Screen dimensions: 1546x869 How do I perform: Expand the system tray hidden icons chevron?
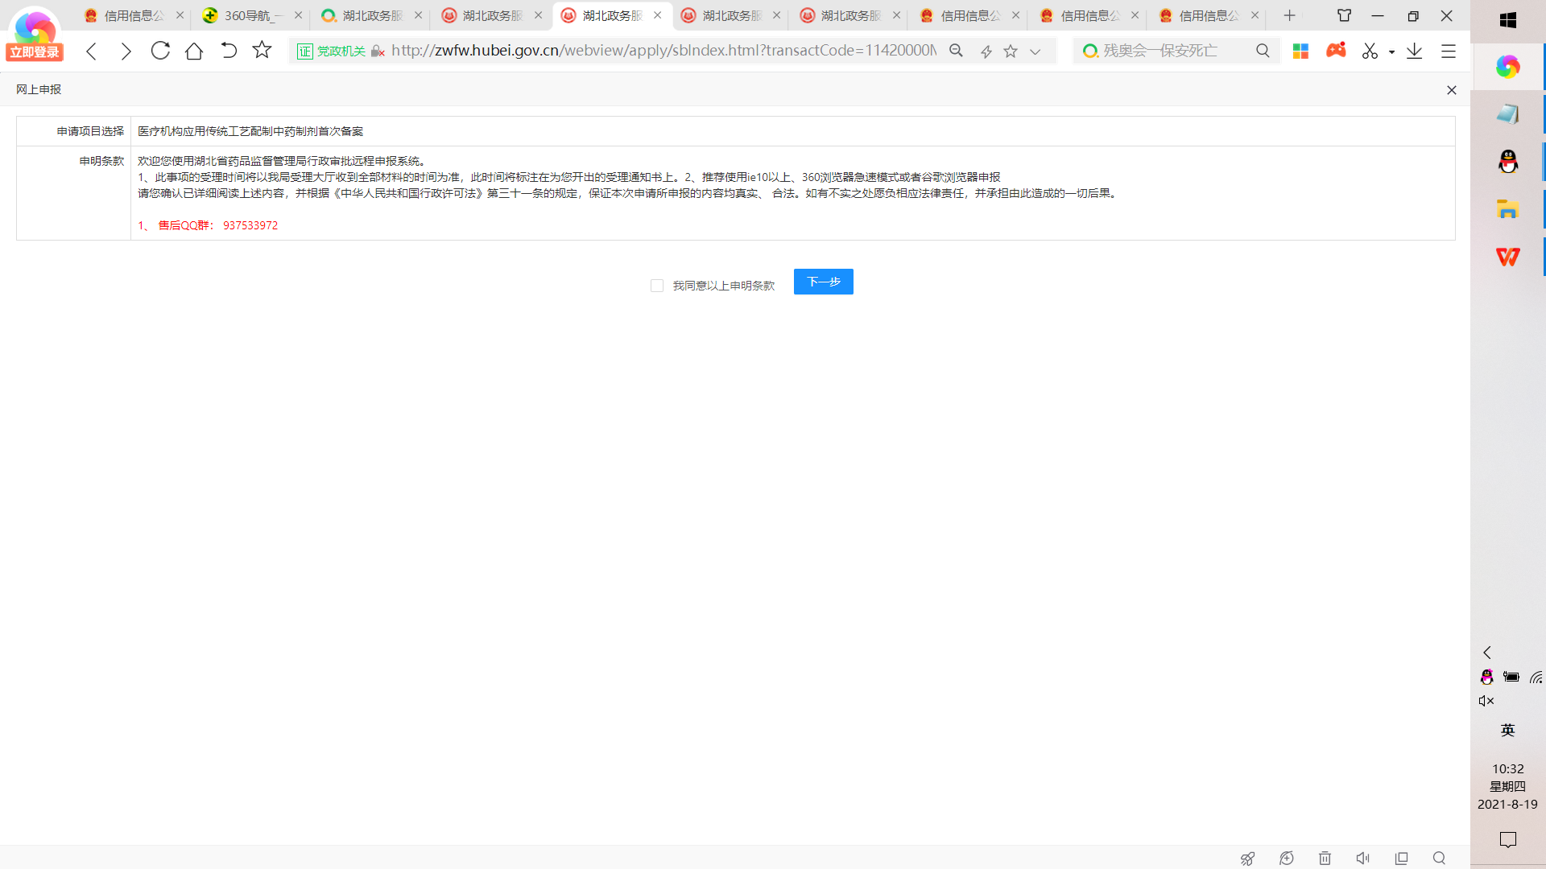(x=1487, y=653)
